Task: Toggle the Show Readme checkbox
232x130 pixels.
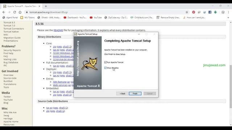Action: (x=105, y=68)
